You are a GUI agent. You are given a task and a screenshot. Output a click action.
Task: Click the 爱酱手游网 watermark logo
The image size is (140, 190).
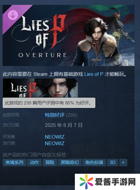[x=107, y=182]
